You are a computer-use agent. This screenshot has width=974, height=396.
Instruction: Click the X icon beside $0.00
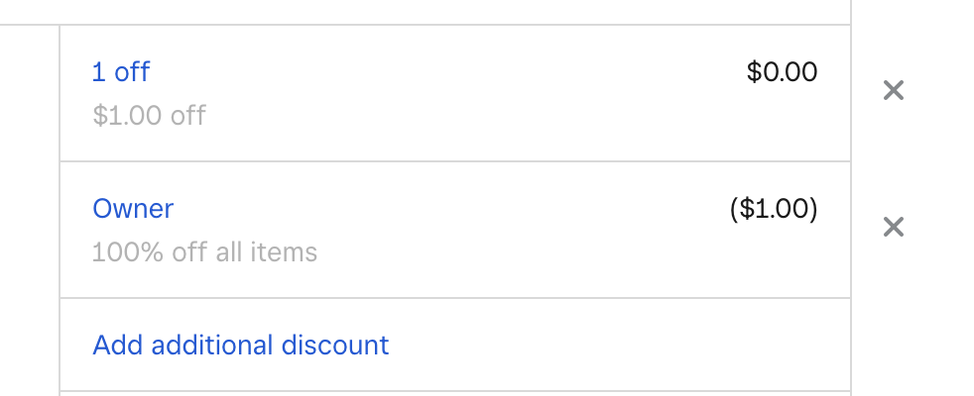click(x=894, y=91)
